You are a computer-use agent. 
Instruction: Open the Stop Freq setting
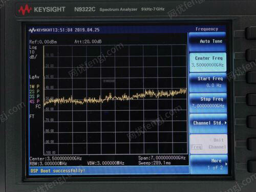(x=208, y=103)
